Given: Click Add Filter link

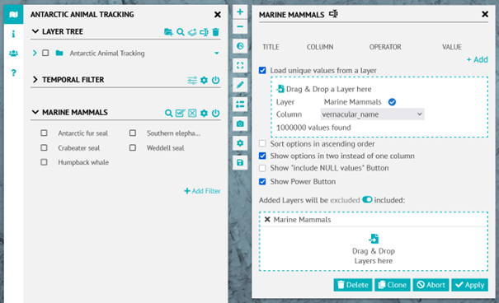Looking at the screenshot, I should 202,191.
